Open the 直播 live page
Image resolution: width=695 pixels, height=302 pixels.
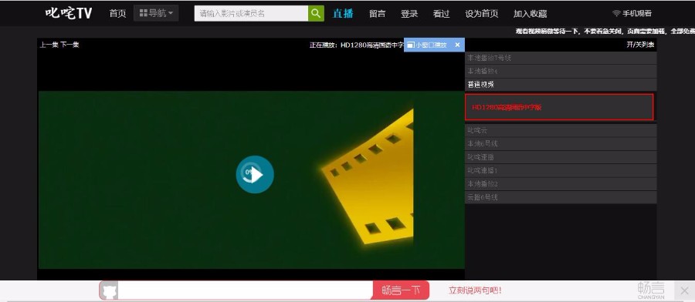point(343,13)
